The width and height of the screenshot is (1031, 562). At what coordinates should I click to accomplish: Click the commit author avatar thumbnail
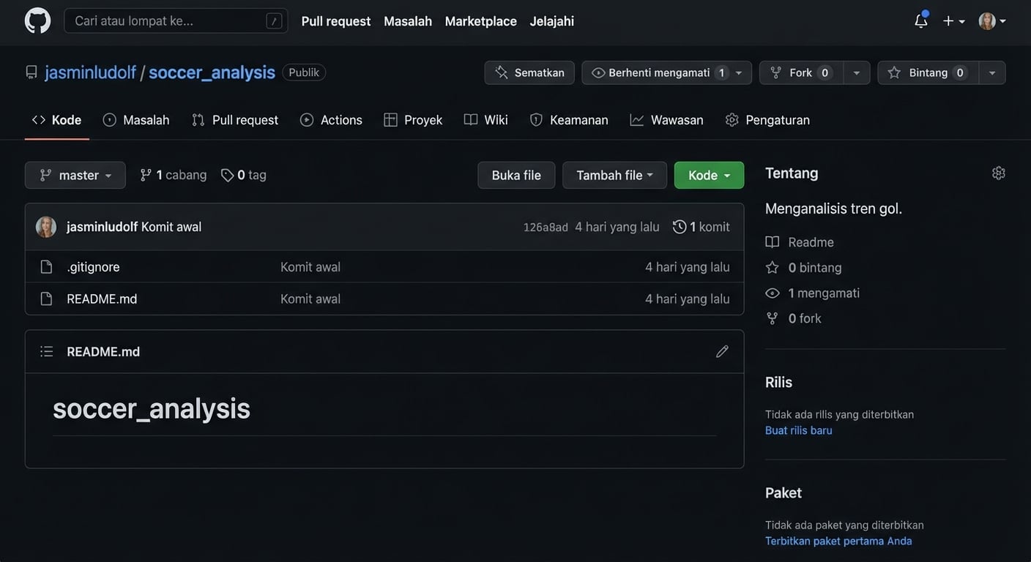46,227
